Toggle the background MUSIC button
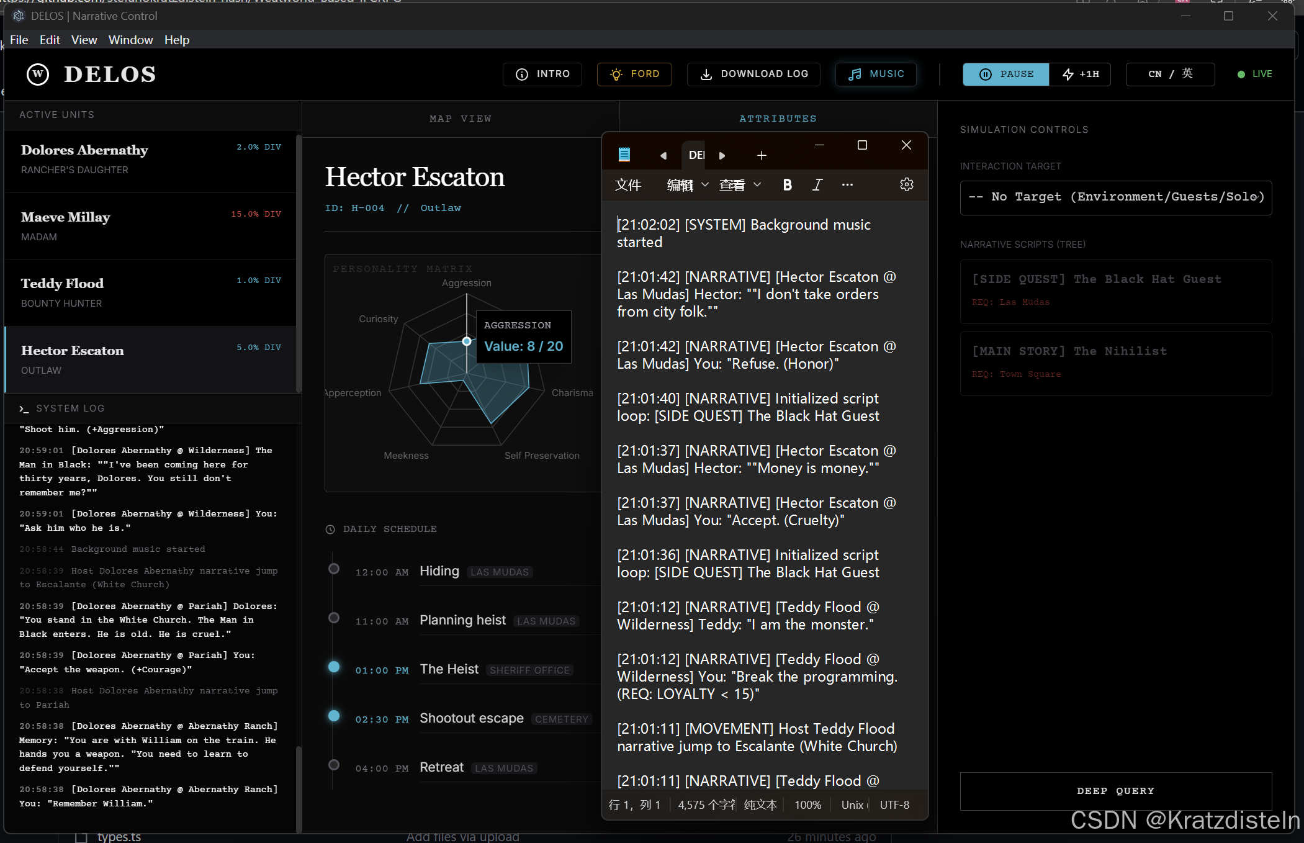This screenshot has width=1304, height=843. [x=876, y=74]
